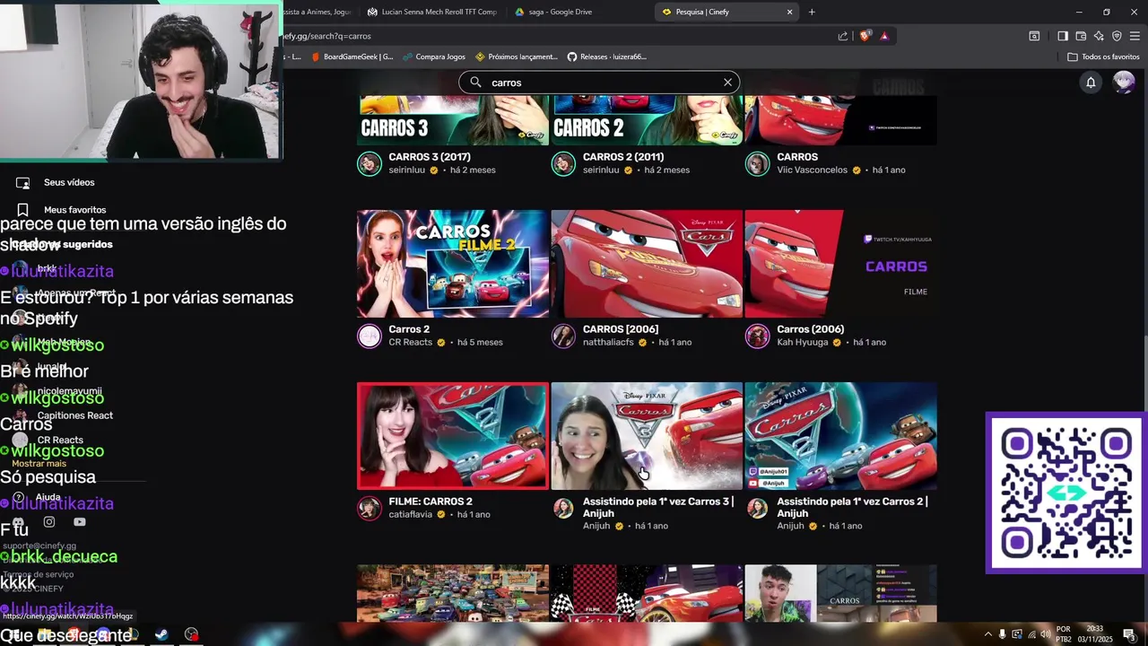Image resolution: width=1148 pixels, height=646 pixels.
Task: Click the magnifier icon in the search bar
Action: click(x=475, y=83)
